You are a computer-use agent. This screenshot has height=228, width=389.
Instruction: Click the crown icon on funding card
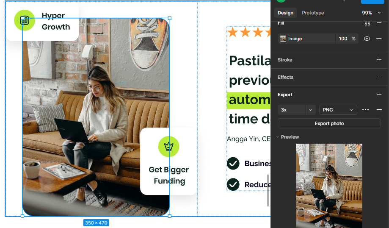click(169, 147)
